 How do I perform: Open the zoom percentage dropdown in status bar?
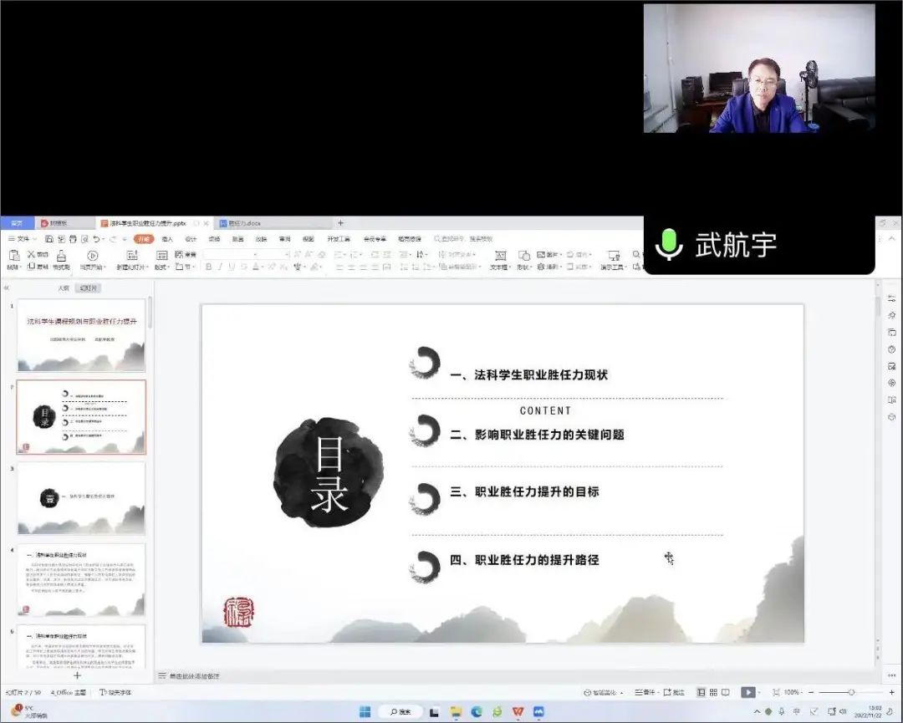click(792, 692)
